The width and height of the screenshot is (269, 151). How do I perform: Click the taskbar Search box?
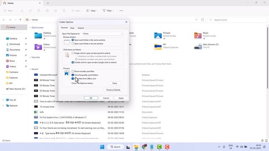(x=115, y=147)
